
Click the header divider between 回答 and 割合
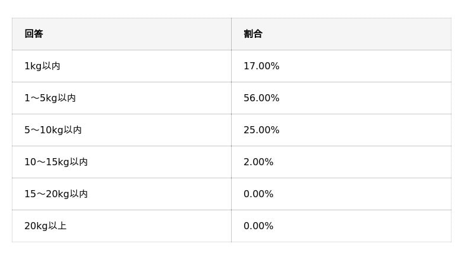point(231,34)
